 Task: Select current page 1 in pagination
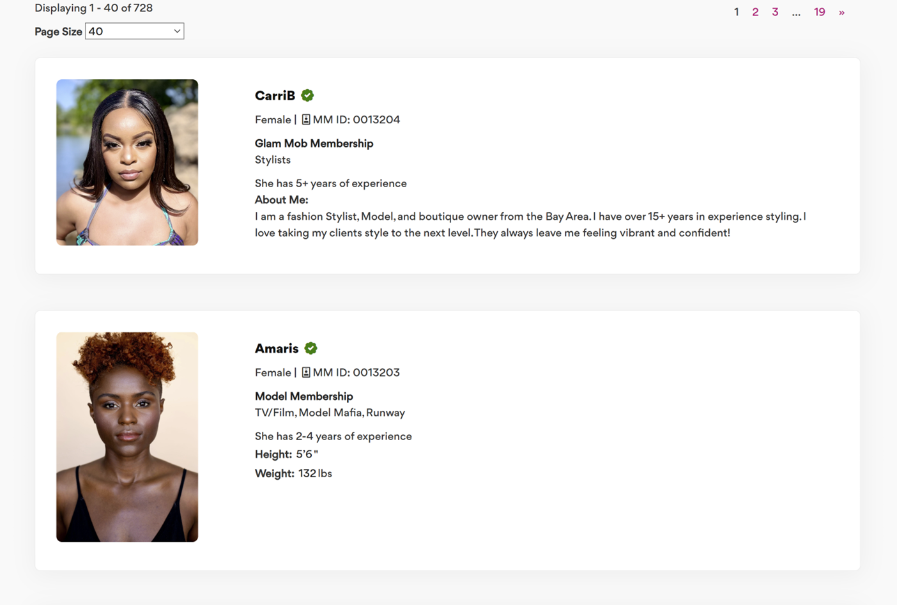pos(736,12)
